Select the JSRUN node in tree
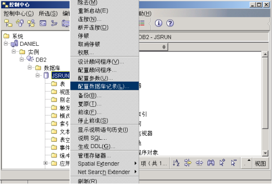This screenshot has height=184, width=272. click(60, 76)
